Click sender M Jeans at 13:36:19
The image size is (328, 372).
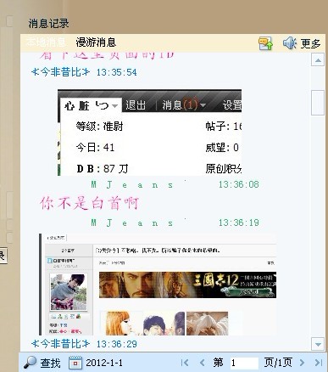[x=132, y=223]
